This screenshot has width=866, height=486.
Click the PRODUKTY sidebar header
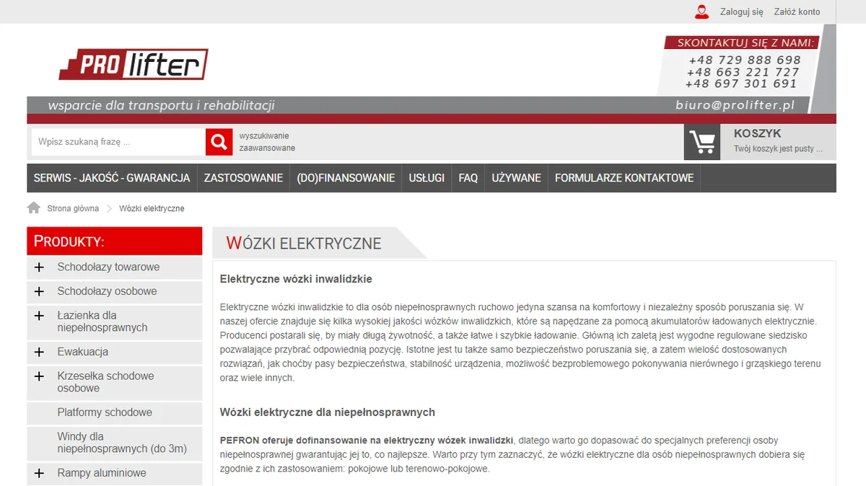pos(115,241)
